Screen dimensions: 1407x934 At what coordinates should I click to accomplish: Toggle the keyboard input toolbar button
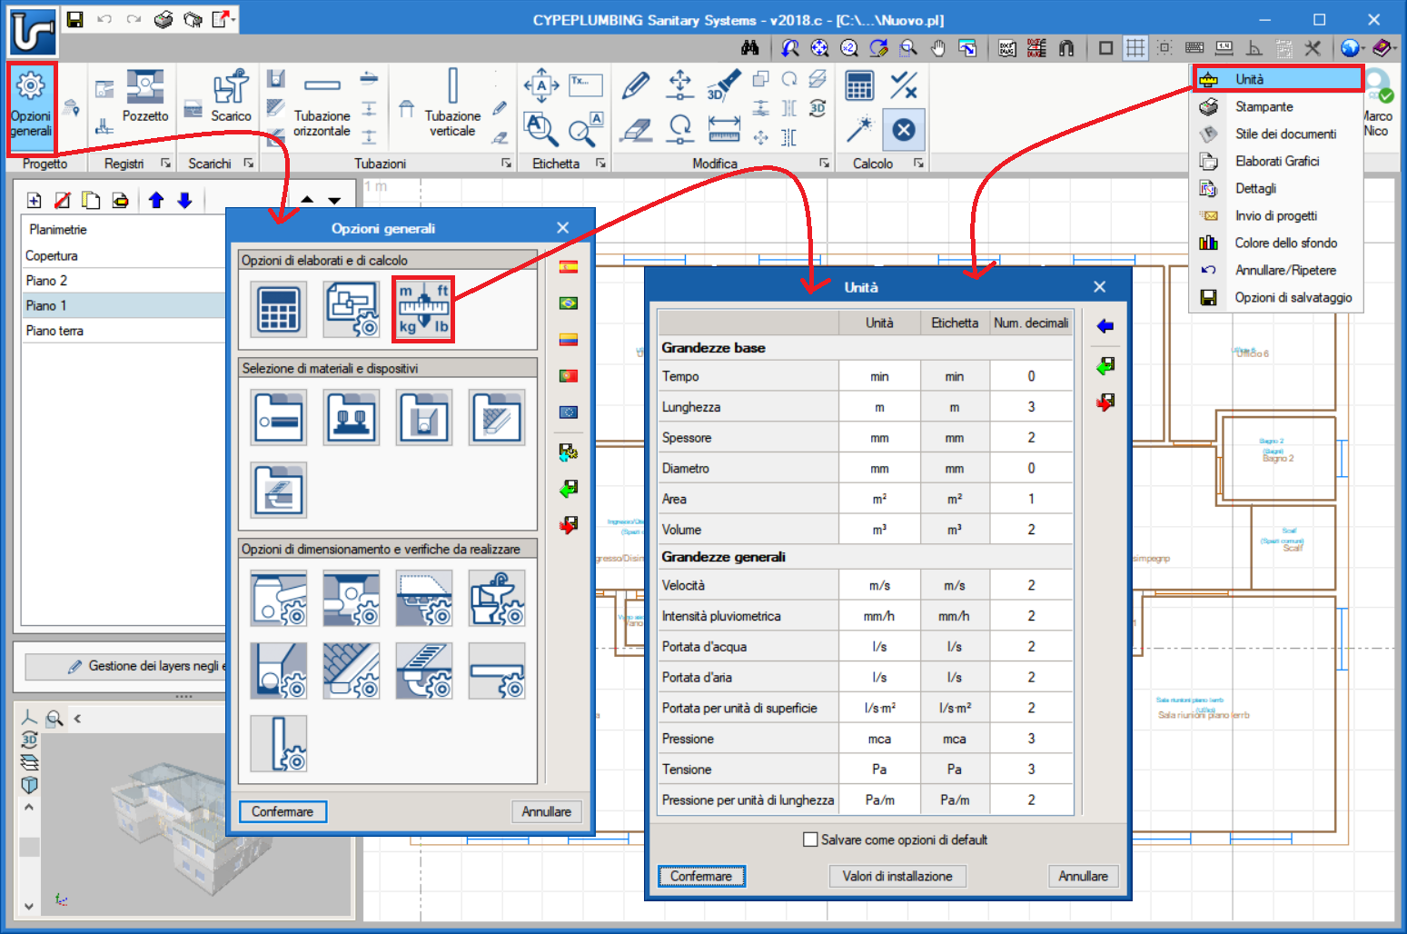pyautogui.click(x=1194, y=48)
